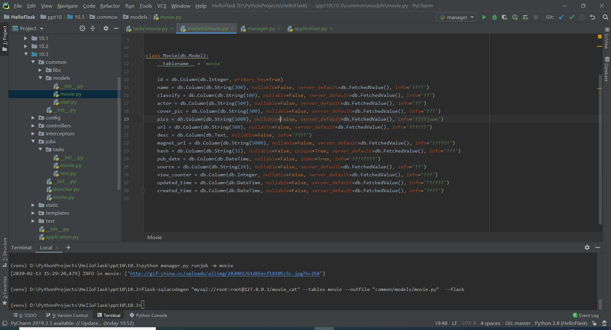Open the gif-china.cc image link

coord(225,273)
